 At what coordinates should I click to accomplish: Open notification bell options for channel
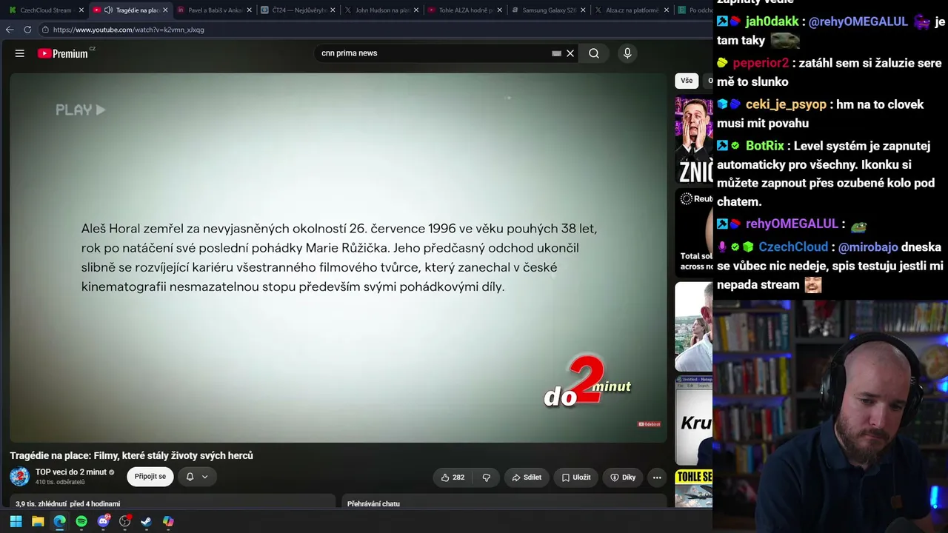(x=197, y=477)
